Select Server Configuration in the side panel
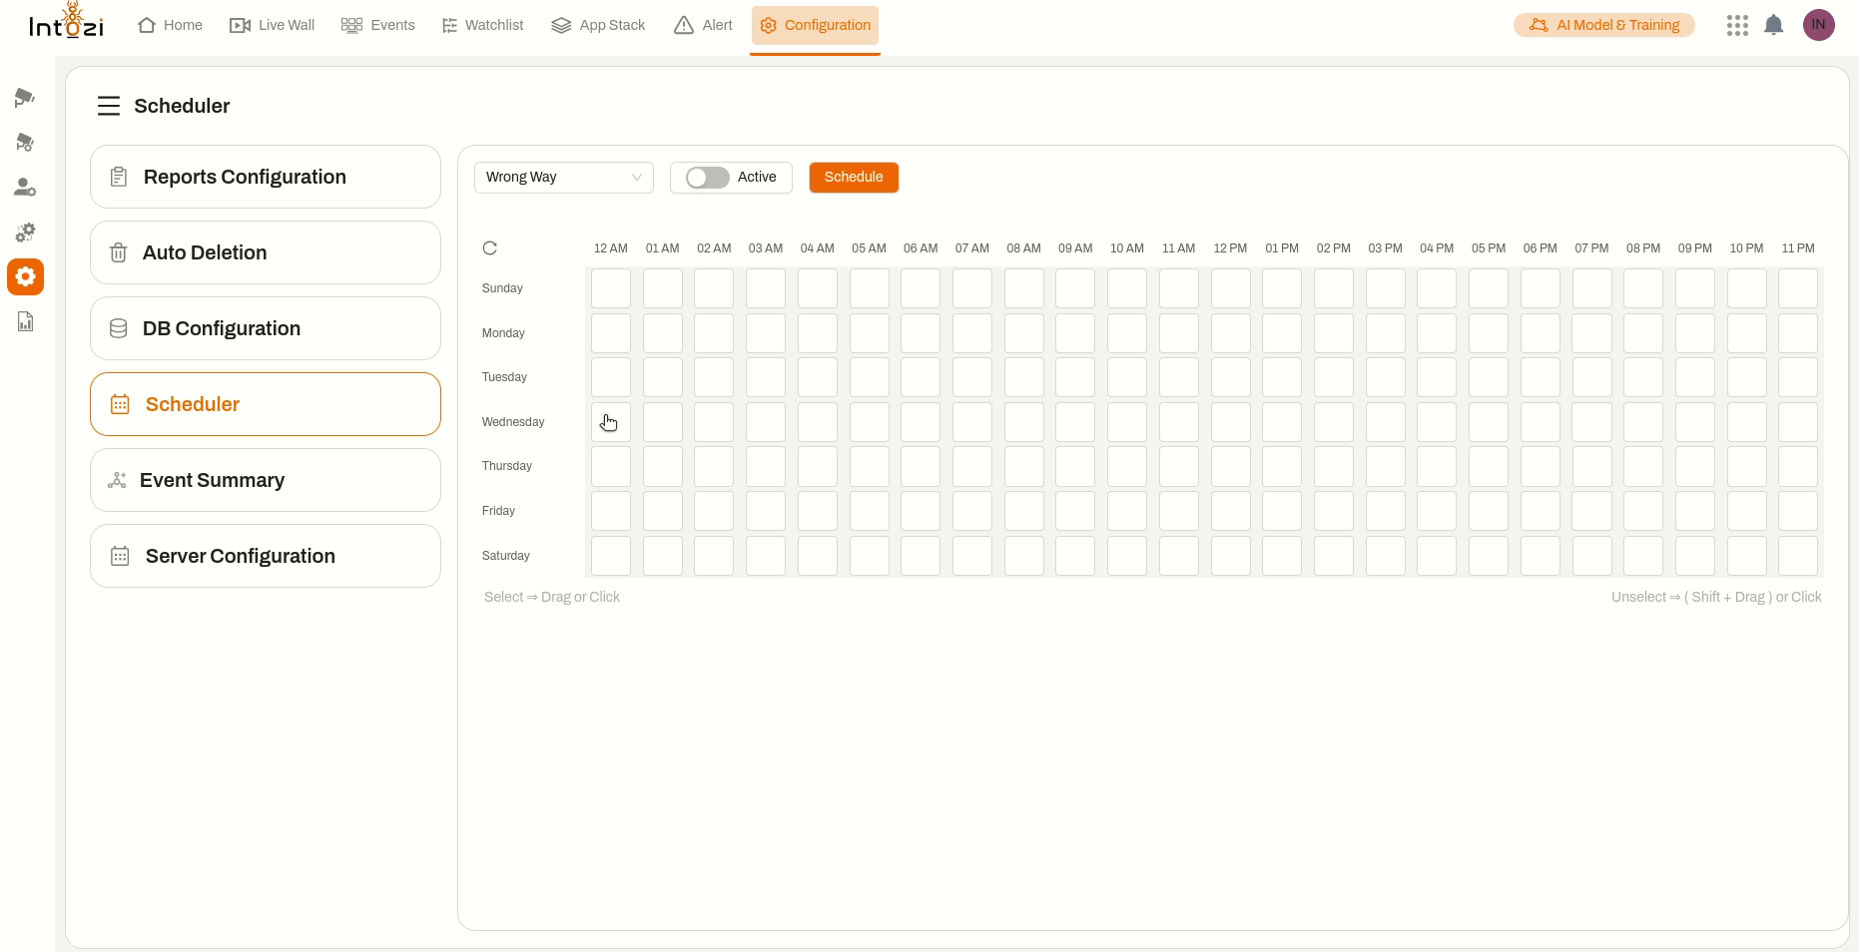Image resolution: width=1859 pixels, height=952 pixels. coord(266,556)
